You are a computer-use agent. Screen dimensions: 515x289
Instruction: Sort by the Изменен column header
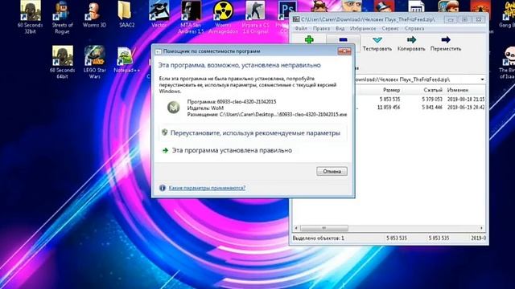[458, 90]
